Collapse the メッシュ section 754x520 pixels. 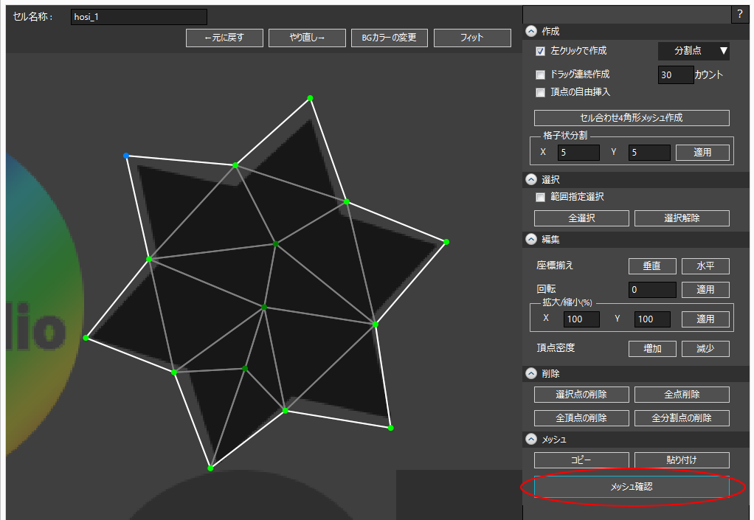coord(531,439)
